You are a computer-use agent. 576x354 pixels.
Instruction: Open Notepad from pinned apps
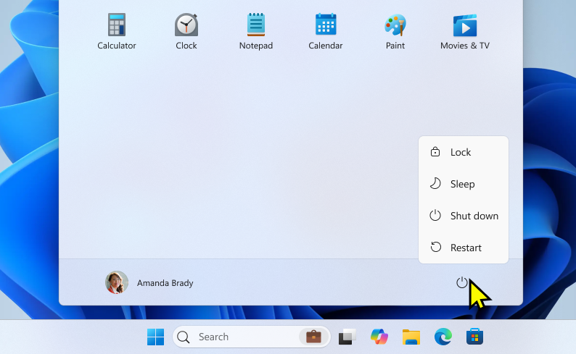256,31
